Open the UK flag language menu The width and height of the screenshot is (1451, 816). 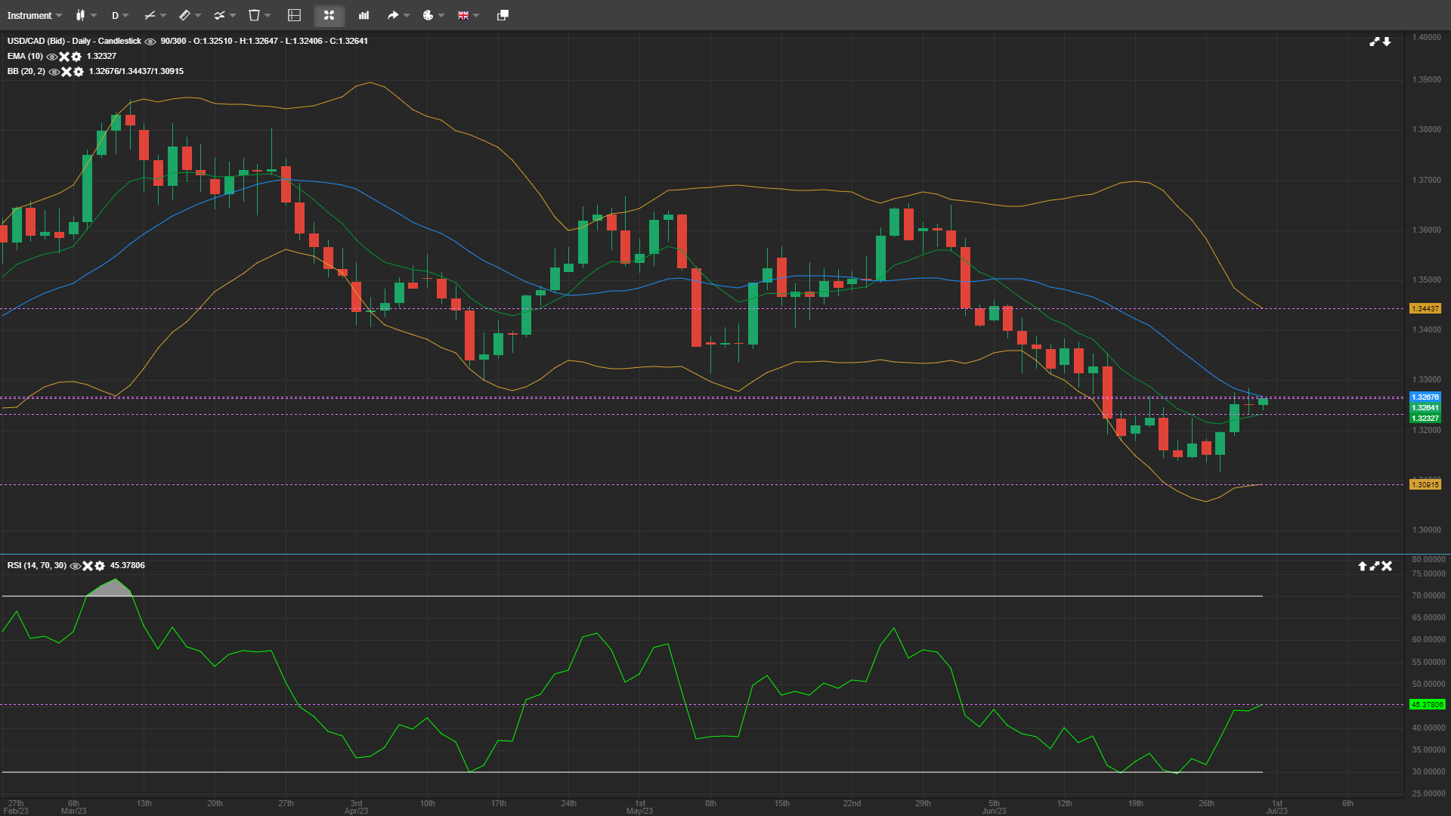pos(463,15)
